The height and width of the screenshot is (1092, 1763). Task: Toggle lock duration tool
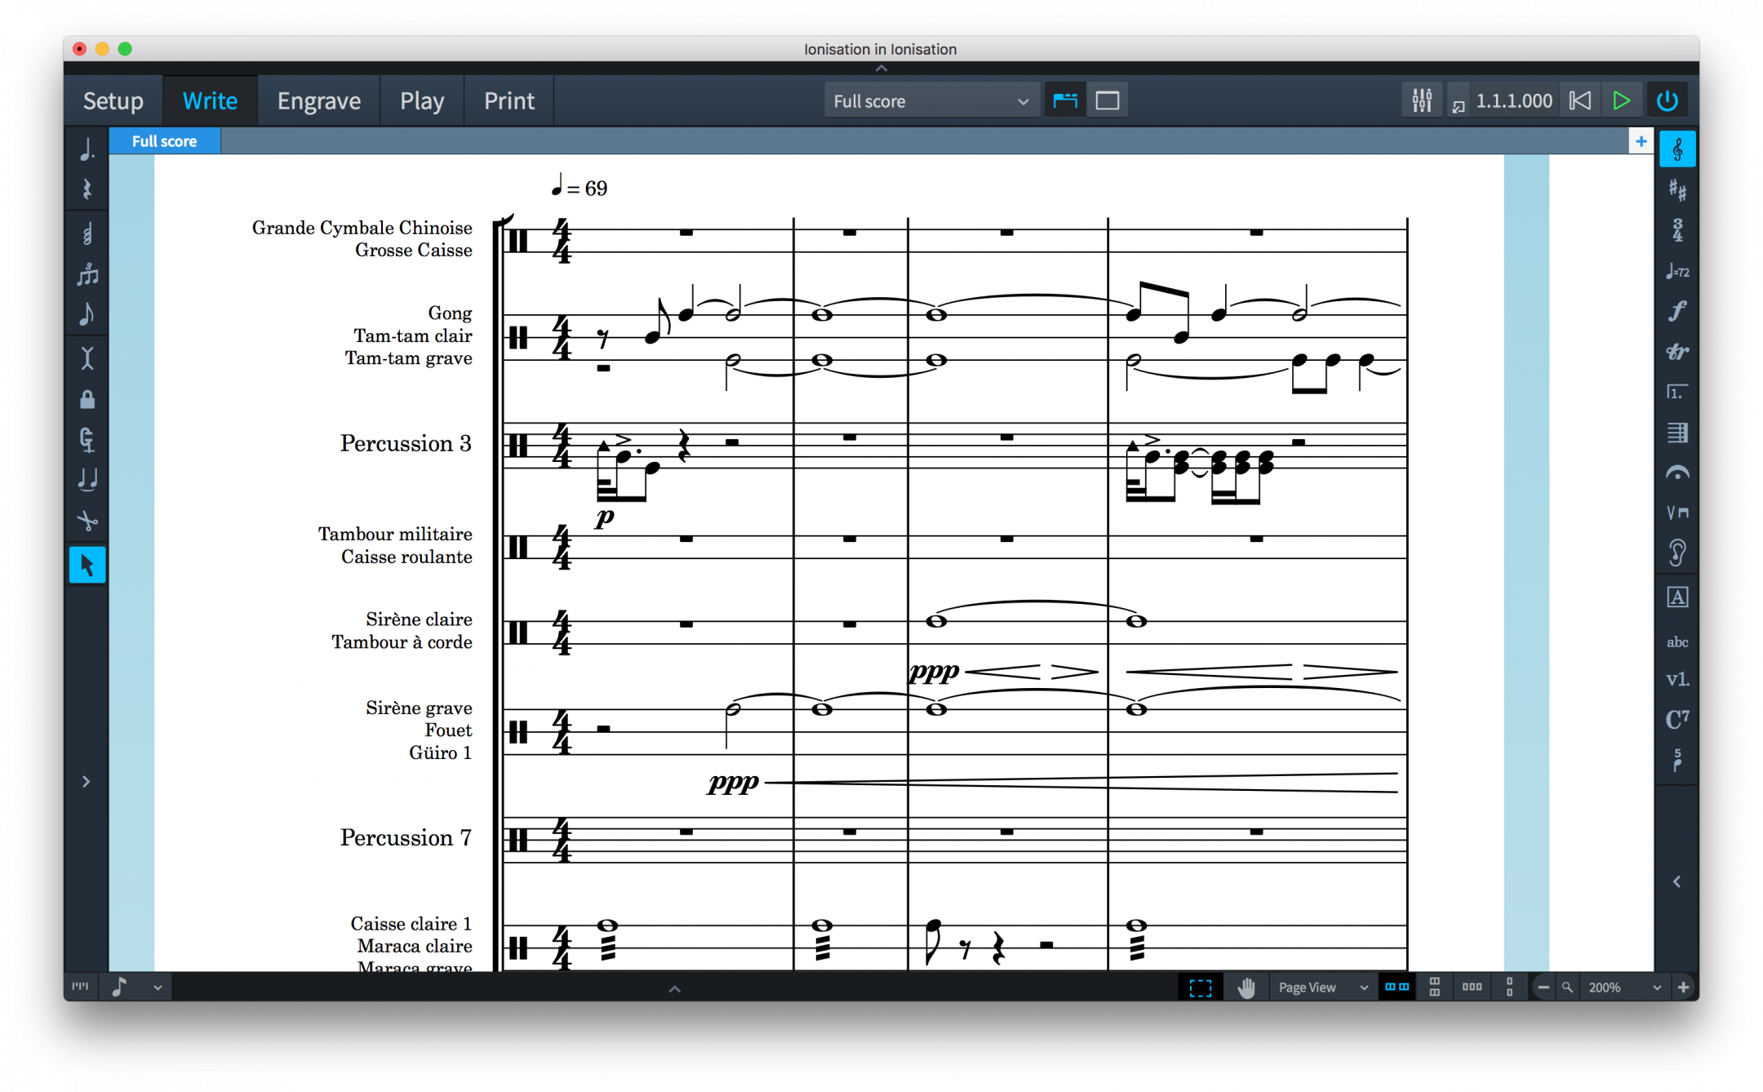(87, 399)
